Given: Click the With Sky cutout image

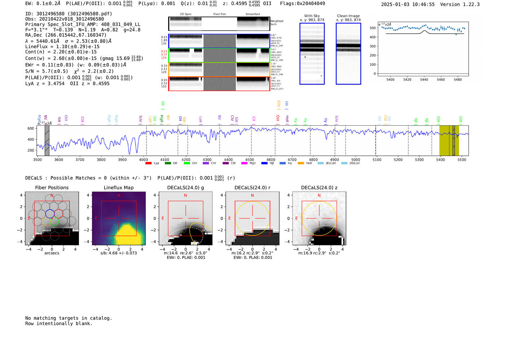Looking at the screenshot, I should click(x=312, y=54).
